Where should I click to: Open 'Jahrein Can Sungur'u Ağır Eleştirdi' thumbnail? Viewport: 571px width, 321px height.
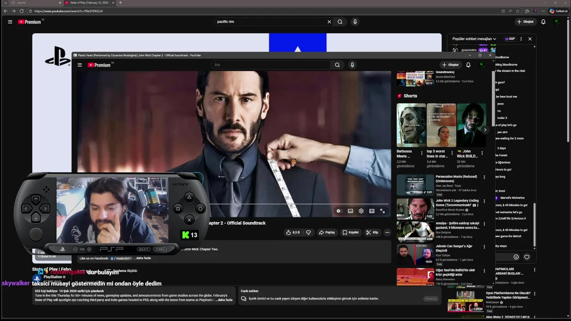click(x=415, y=254)
